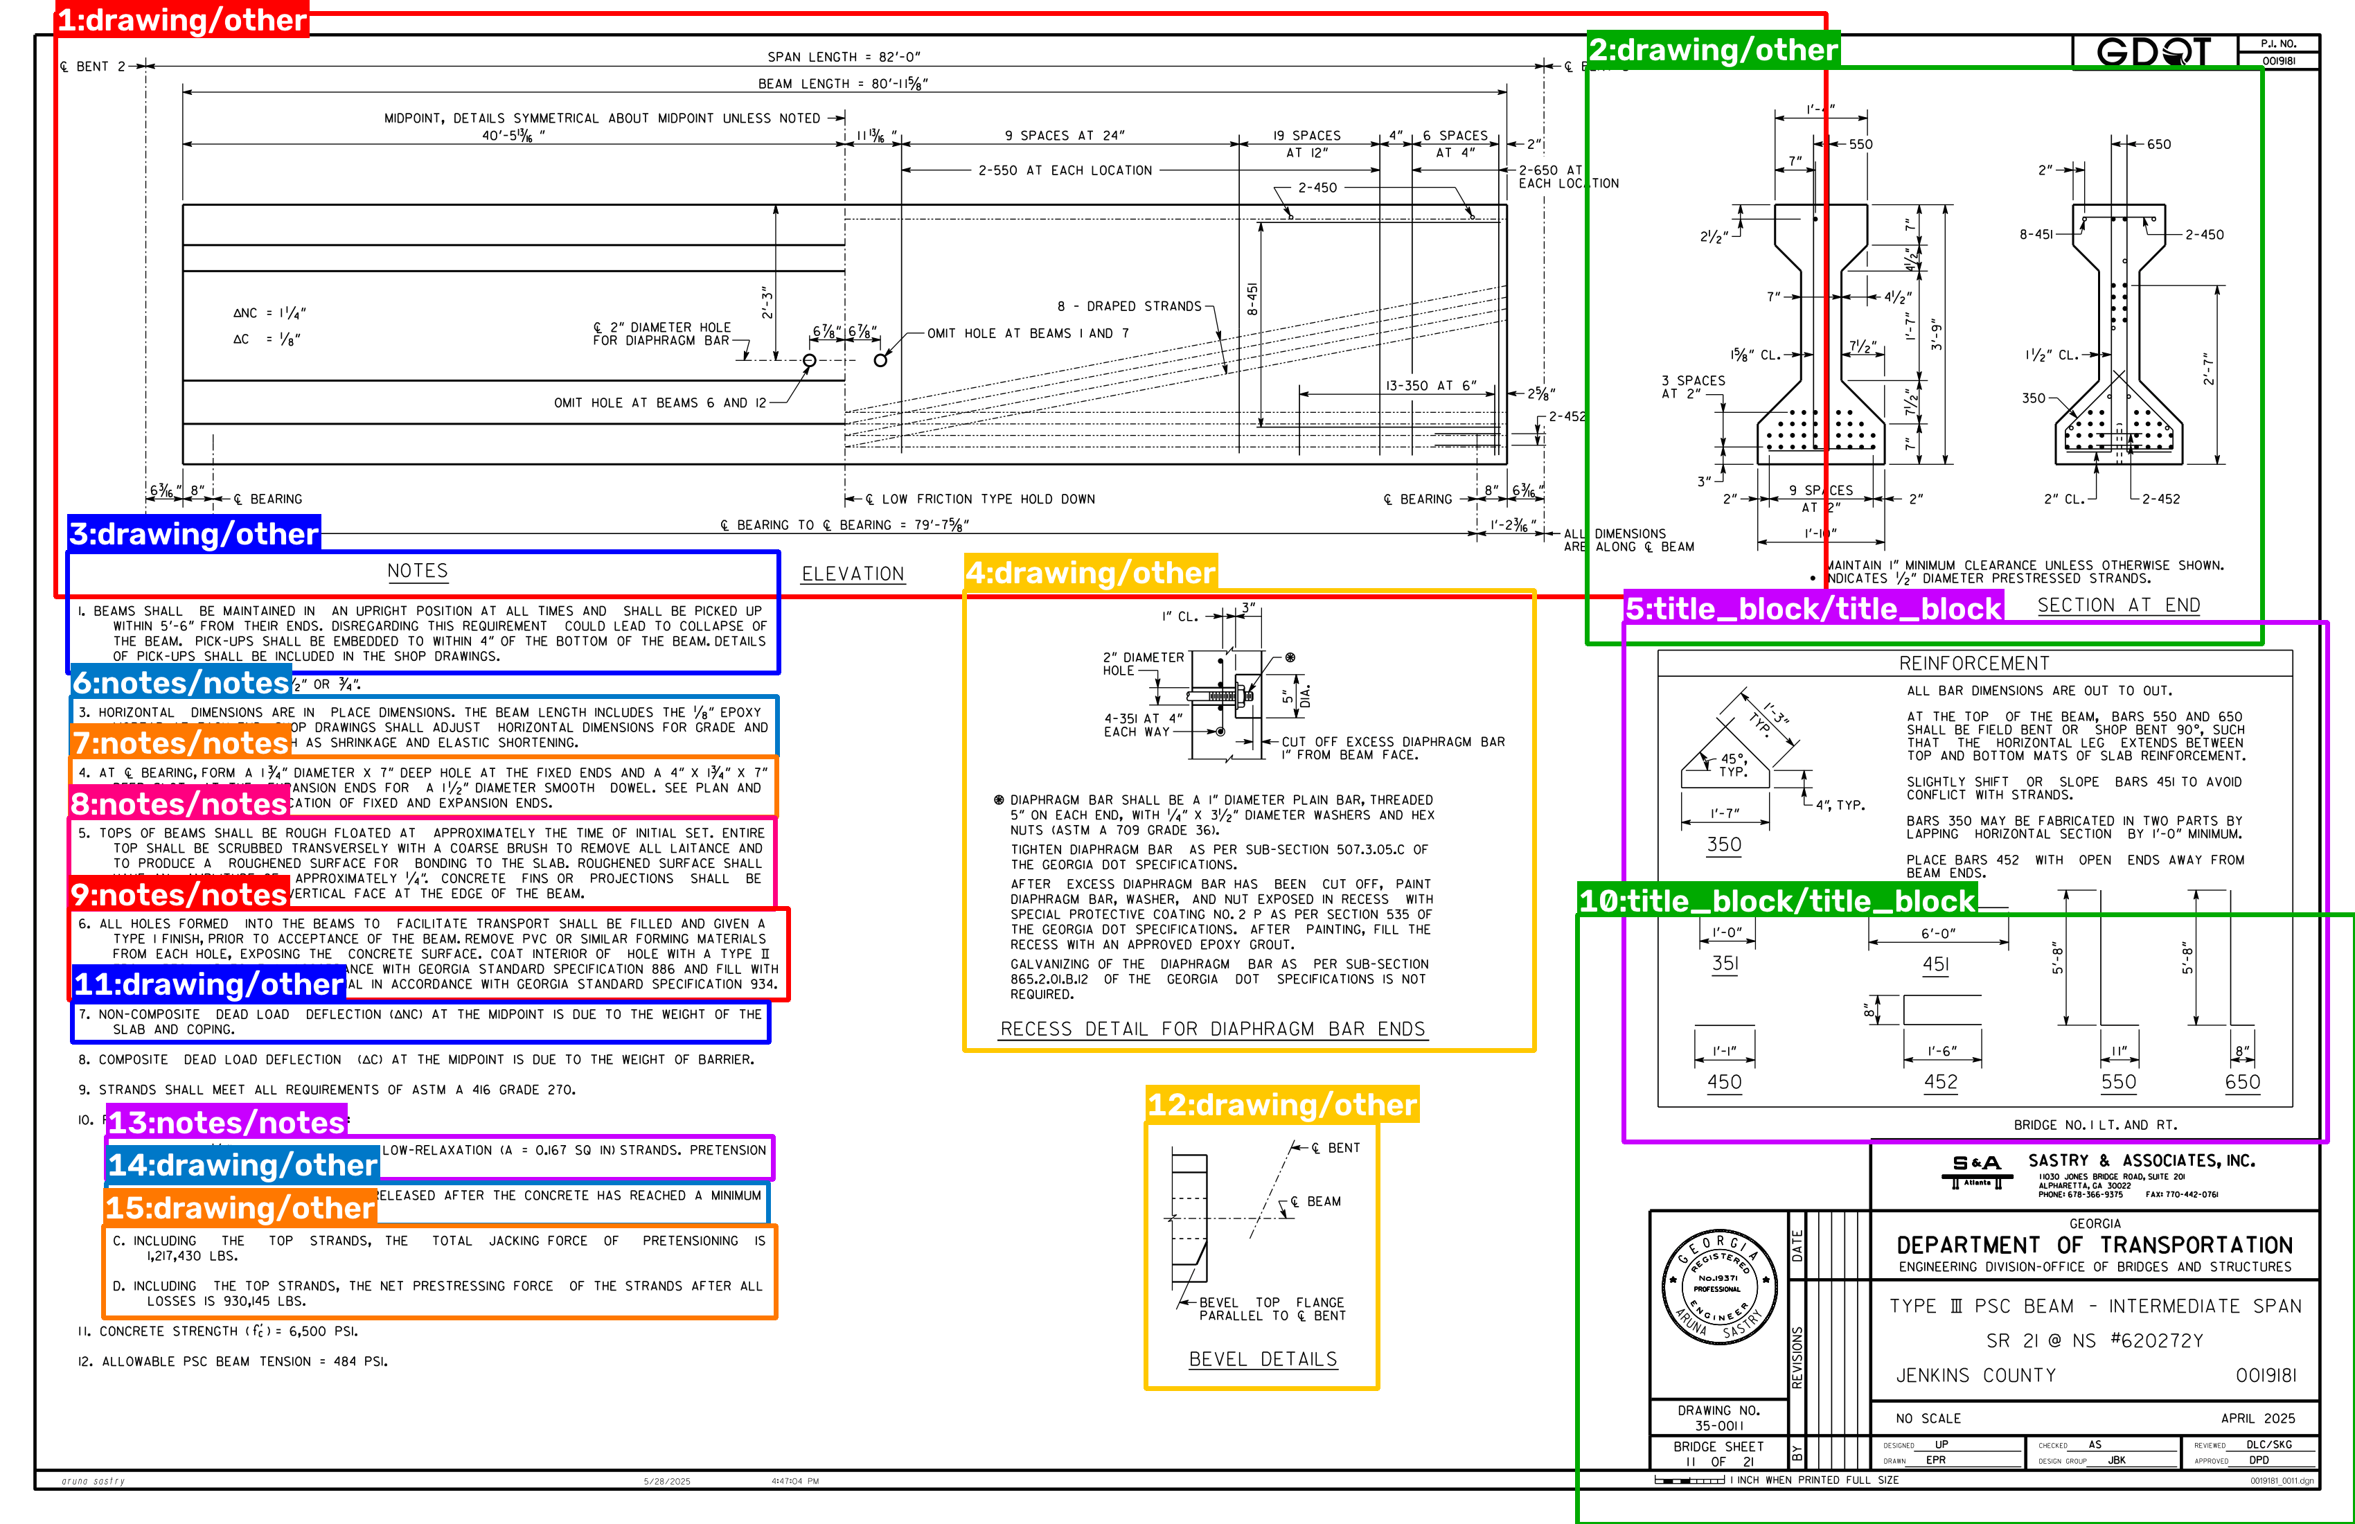Select 'MAINTAIN 1" MINIMUM CLEARANCE' note
Image resolution: width=2355 pixels, height=1524 pixels.
(2025, 565)
